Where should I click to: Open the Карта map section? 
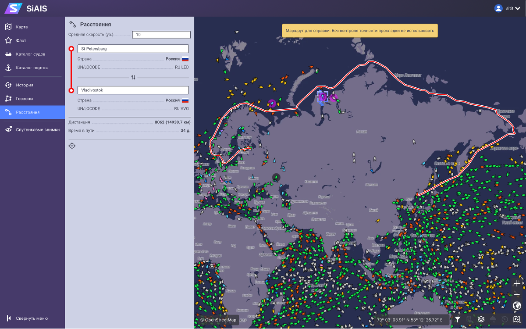tap(32, 27)
